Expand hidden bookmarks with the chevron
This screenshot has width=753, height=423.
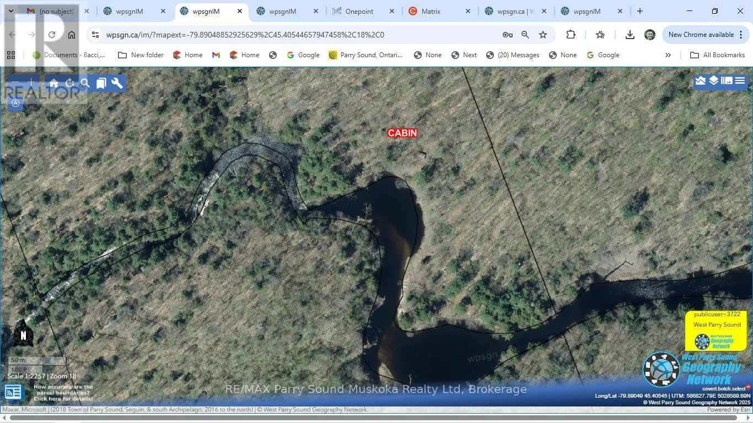point(668,55)
